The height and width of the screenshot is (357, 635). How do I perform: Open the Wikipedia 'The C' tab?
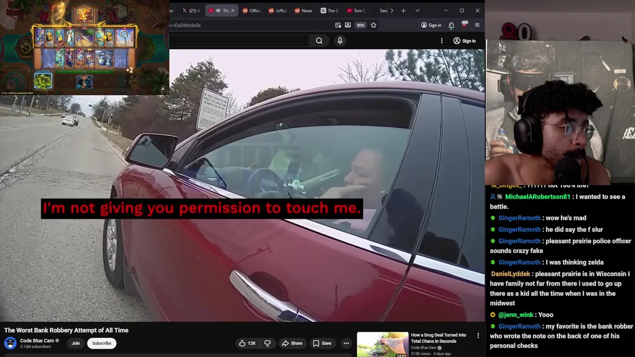[330, 10]
